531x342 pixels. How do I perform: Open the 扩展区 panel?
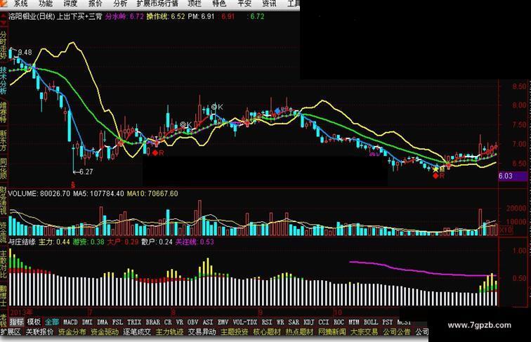11,332
